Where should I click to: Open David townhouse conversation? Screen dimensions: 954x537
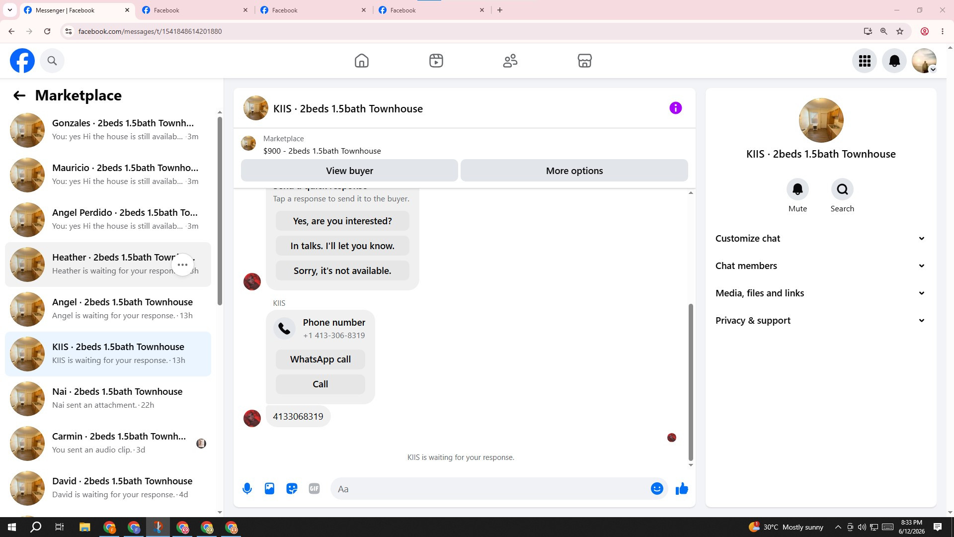(108, 488)
